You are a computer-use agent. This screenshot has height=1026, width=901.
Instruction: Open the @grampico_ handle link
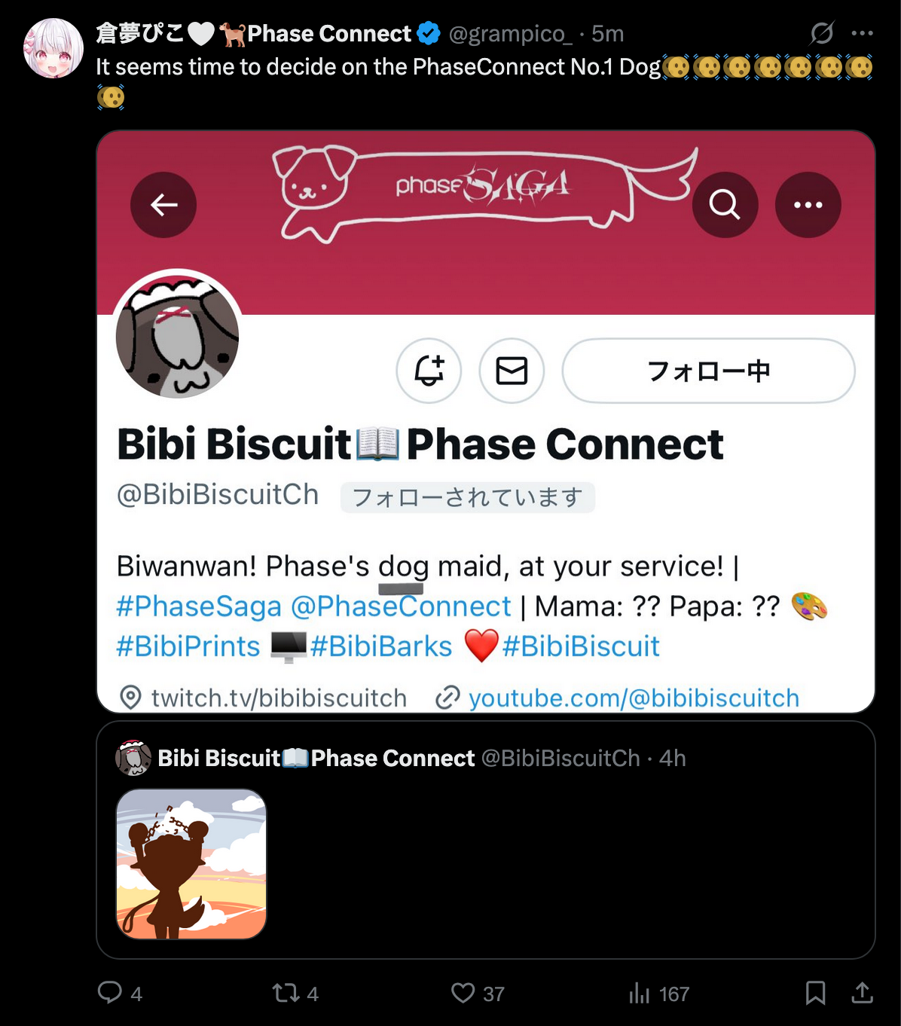[510, 34]
